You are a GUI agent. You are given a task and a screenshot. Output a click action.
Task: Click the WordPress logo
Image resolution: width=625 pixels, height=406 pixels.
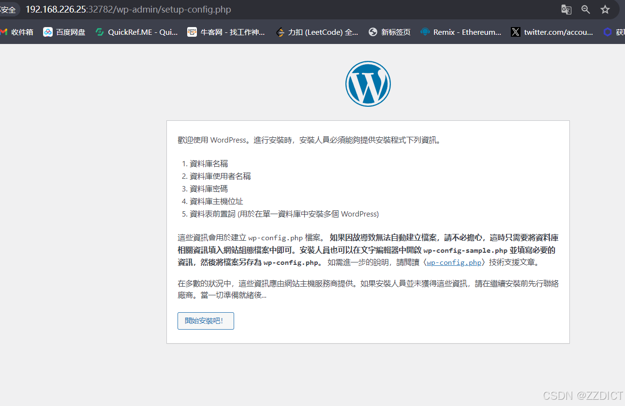(368, 84)
